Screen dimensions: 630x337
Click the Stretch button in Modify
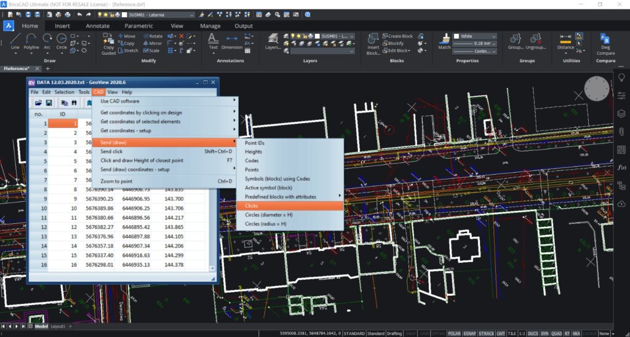[x=128, y=50]
